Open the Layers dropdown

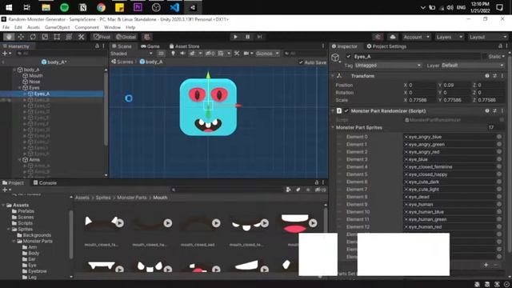coord(450,37)
